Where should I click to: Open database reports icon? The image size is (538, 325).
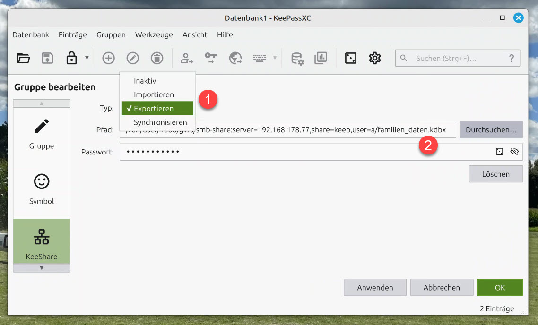coord(321,58)
